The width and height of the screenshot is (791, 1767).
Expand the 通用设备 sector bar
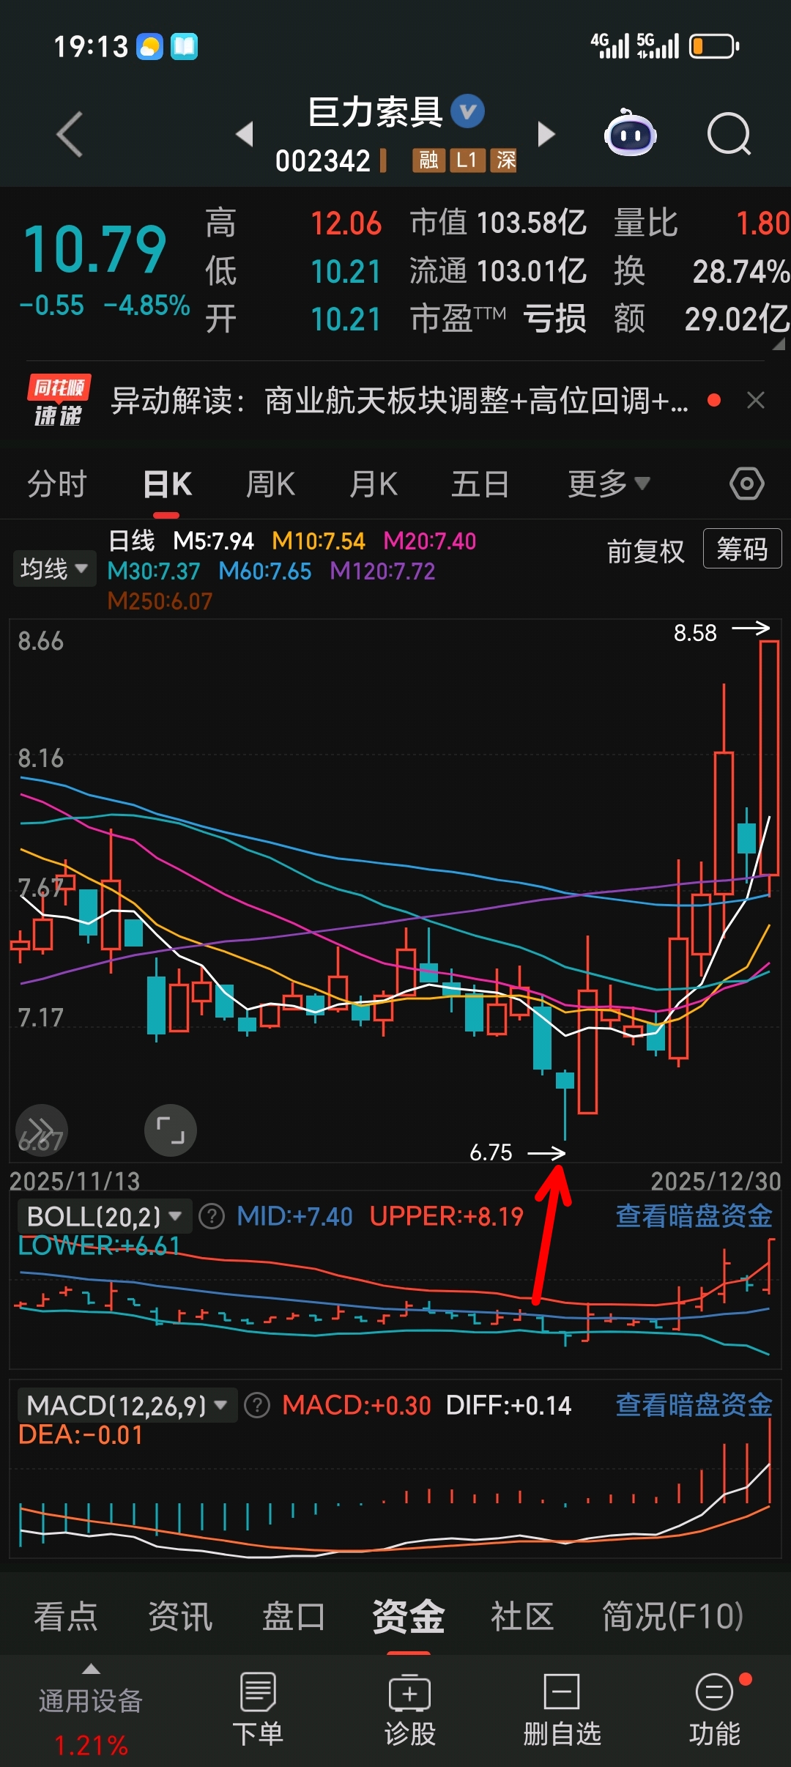91,1710
